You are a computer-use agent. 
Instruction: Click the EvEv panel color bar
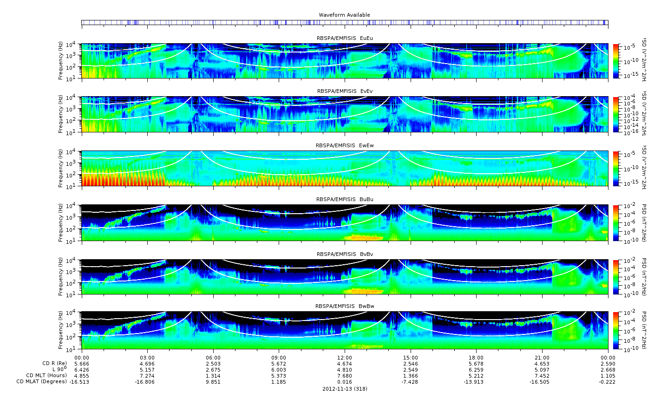(616, 114)
